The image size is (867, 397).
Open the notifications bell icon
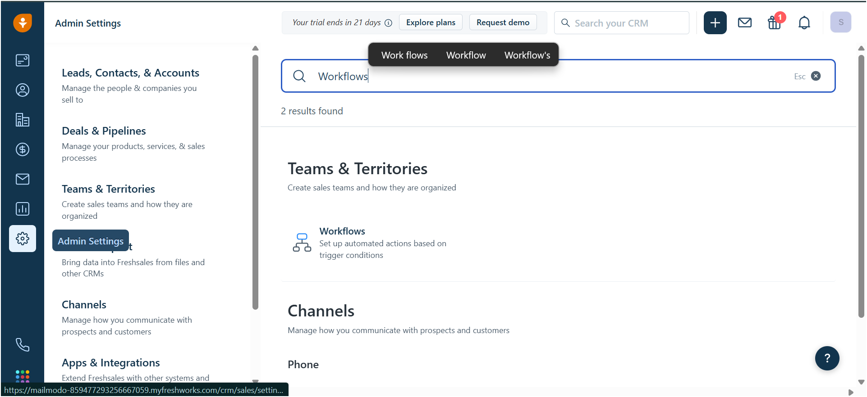(804, 23)
